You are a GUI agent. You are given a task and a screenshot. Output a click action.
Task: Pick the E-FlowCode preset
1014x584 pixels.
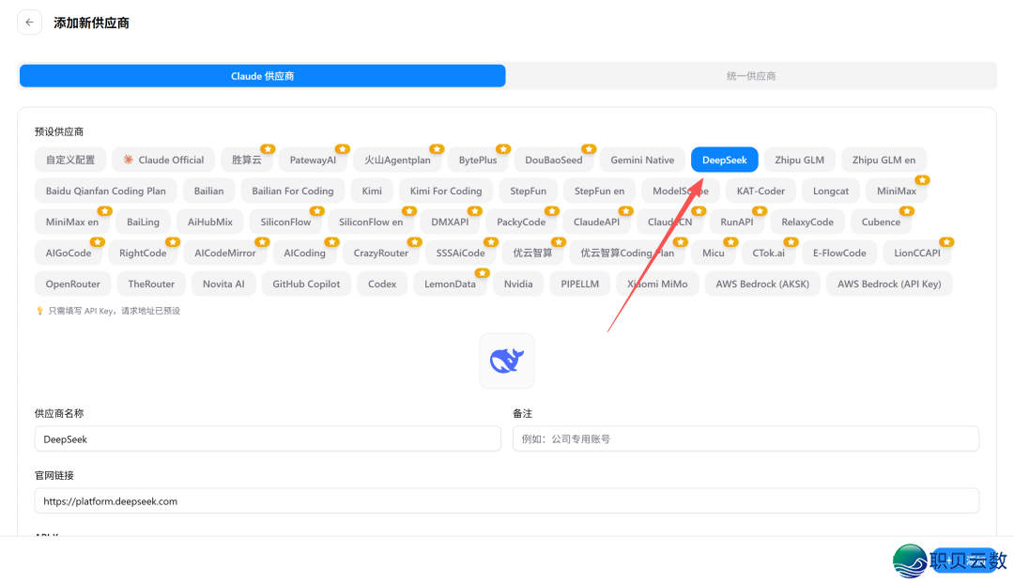[839, 253]
